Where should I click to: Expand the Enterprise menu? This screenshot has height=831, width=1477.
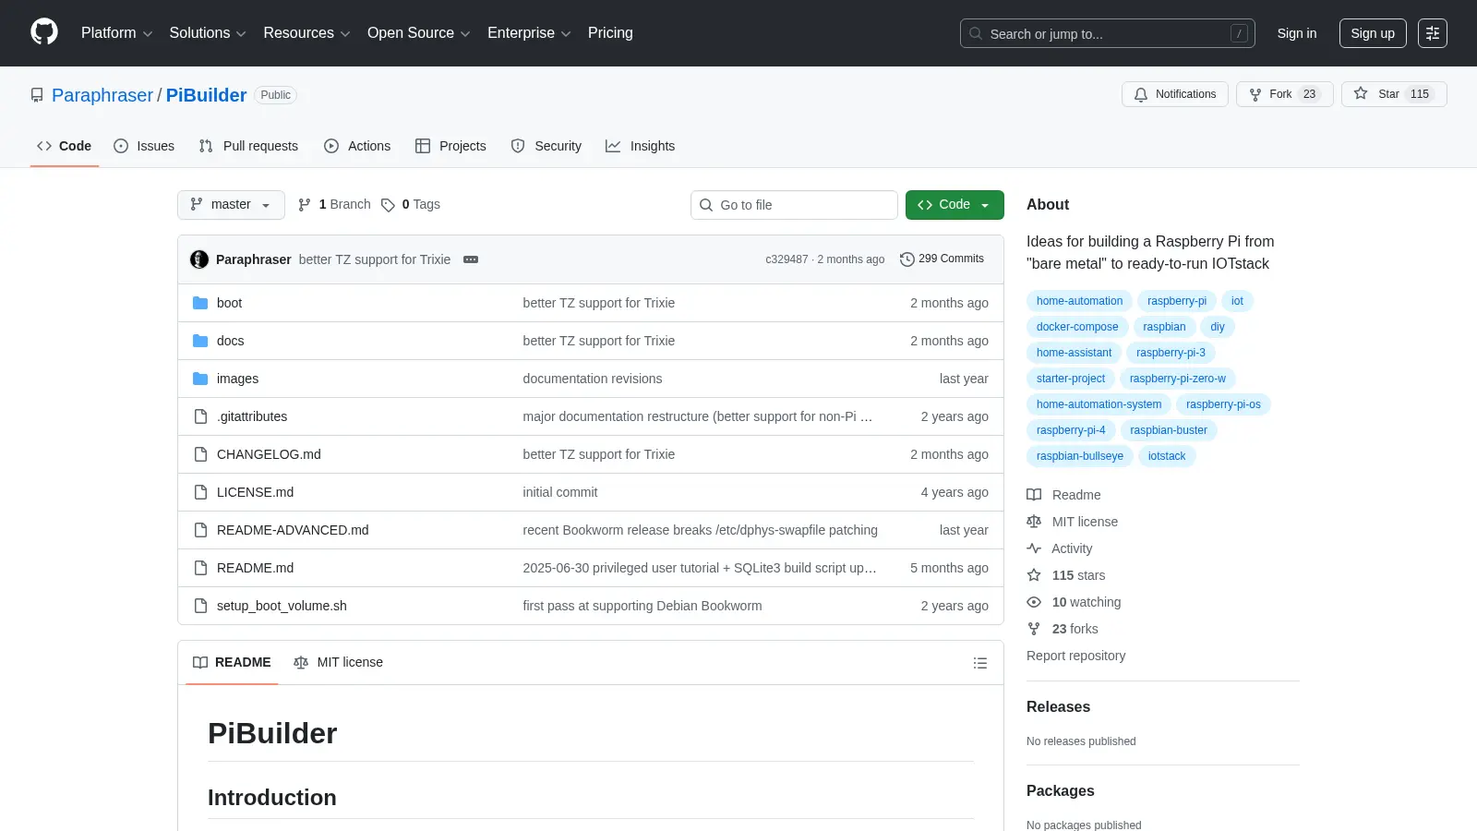[x=529, y=33]
